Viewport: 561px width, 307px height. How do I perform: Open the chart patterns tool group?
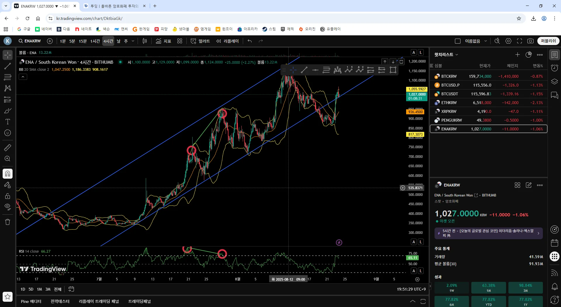(x=8, y=88)
